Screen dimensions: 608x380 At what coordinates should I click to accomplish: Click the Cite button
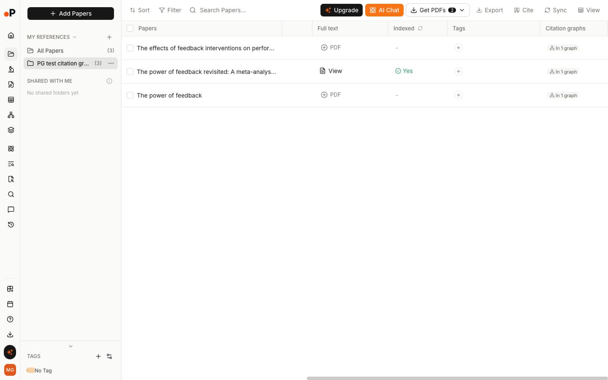[524, 10]
